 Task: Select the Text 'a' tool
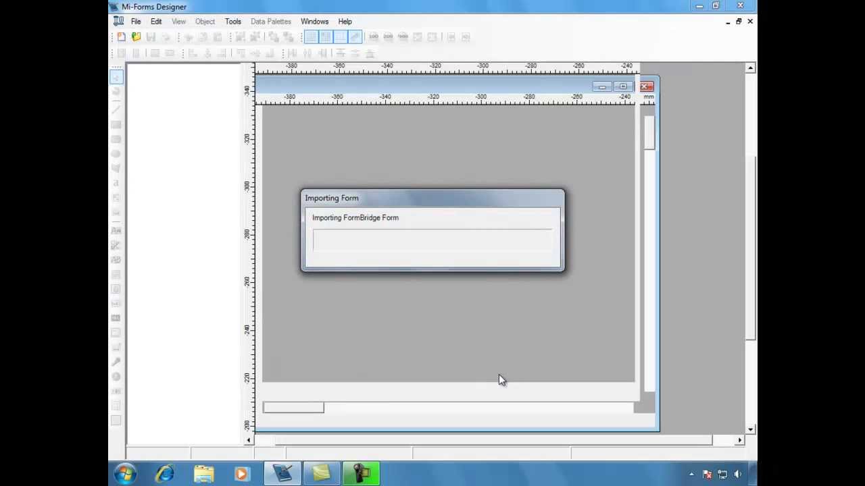tap(116, 183)
